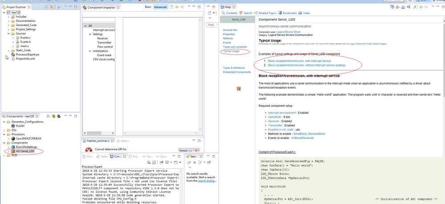Expand Cpu:SKEAZ128MLK4 node

pos(8,139)
